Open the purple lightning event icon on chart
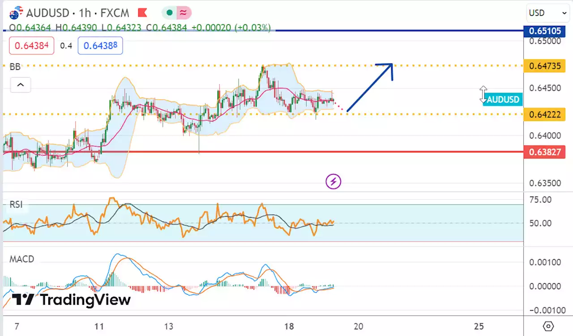 click(333, 181)
